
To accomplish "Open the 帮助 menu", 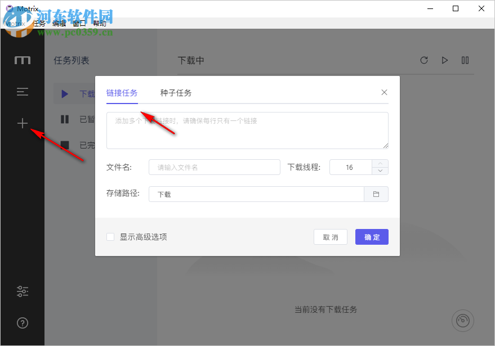I will (x=100, y=23).
